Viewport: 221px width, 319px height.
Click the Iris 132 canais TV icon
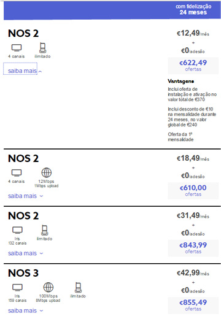17,230
